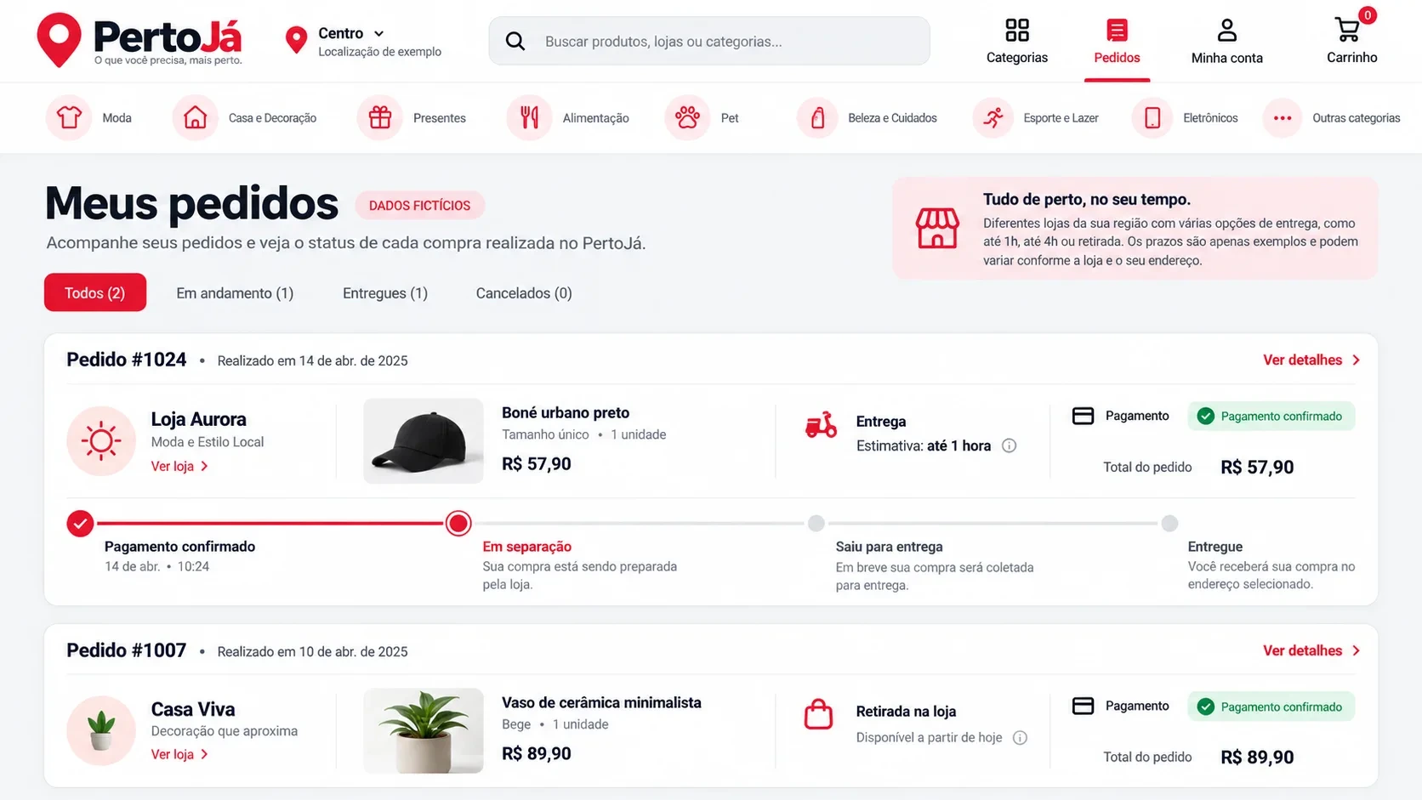This screenshot has height=800, width=1422.
Task: Click info icon next to Disponível a partir de hoje
Action: point(1021,738)
